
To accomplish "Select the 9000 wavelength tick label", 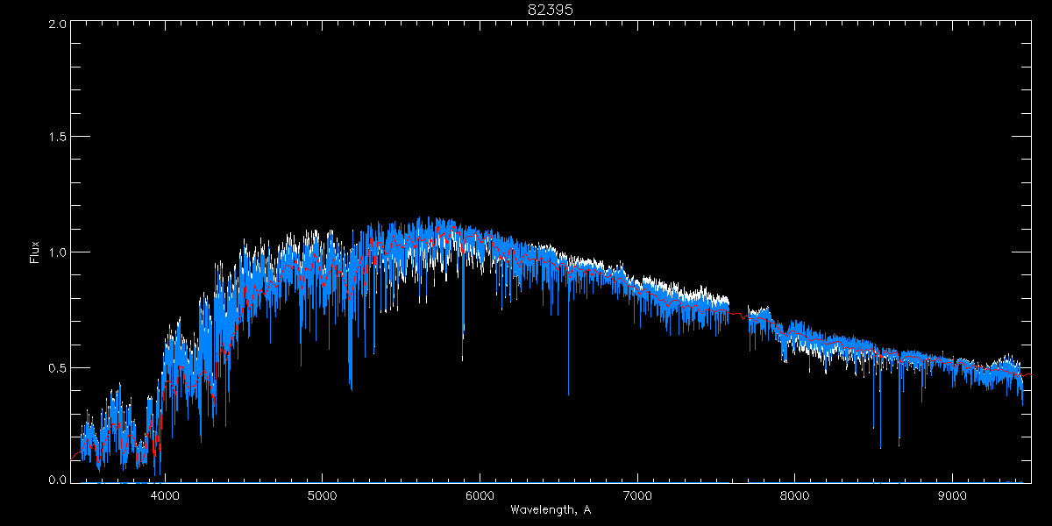I will click(x=952, y=494).
